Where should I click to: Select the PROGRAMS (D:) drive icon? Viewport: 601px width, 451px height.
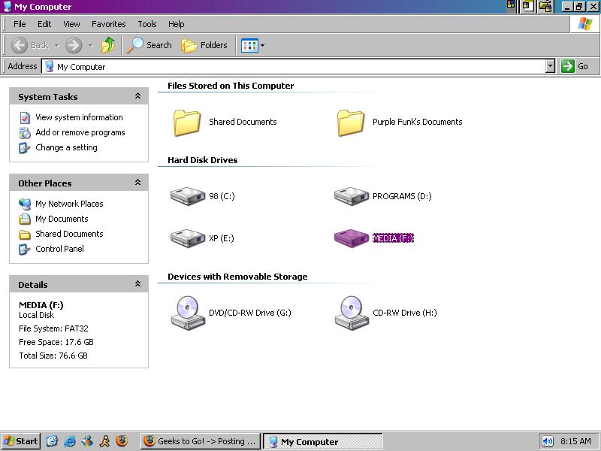[352, 196]
